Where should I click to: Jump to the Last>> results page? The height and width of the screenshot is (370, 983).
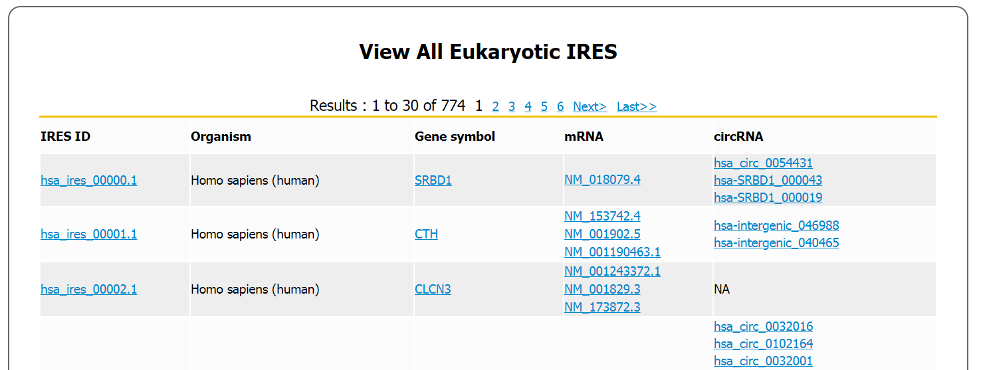tap(637, 106)
